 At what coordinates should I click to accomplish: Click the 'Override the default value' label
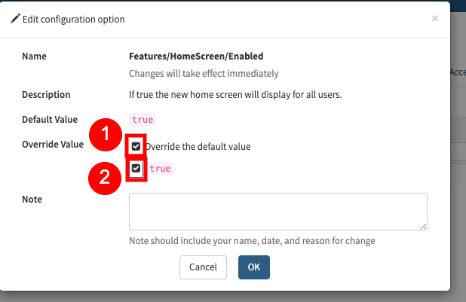coord(198,146)
